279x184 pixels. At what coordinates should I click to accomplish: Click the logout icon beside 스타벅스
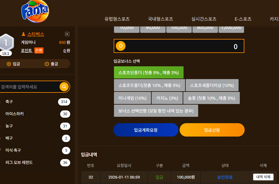coord(67,34)
